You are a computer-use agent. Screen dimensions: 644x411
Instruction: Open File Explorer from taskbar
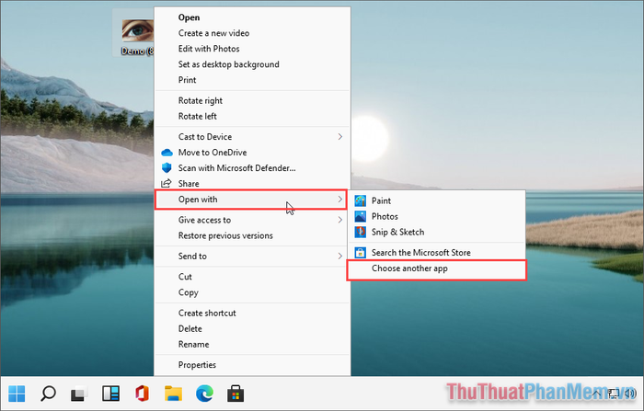171,394
